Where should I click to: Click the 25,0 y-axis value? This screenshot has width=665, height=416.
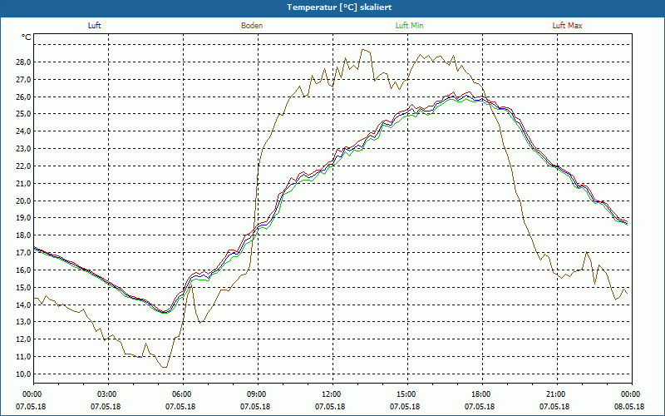coord(24,114)
